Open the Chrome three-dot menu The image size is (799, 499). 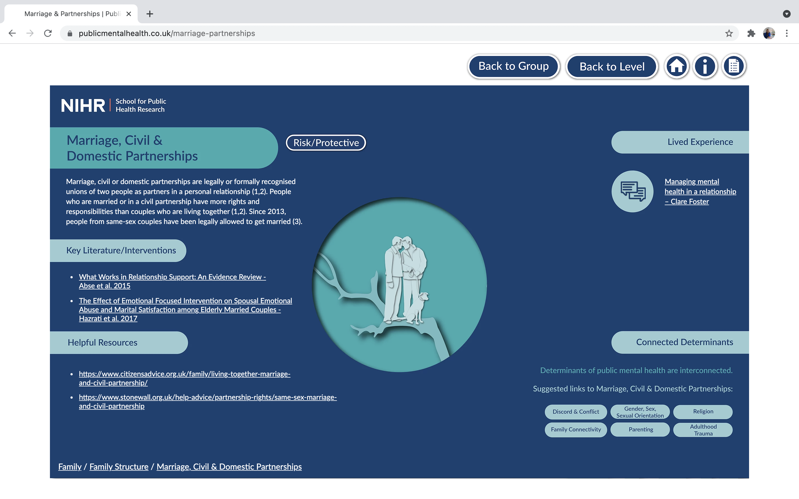787,33
